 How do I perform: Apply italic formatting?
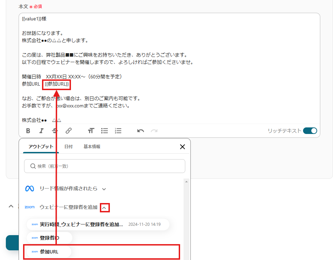[x=41, y=131]
